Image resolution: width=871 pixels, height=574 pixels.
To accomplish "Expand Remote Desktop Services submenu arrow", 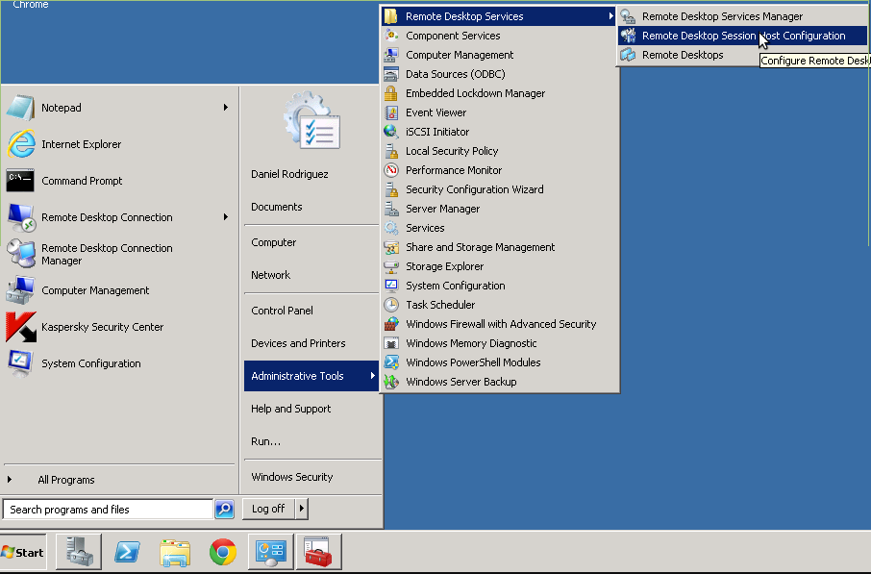I will click(x=611, y=16).
